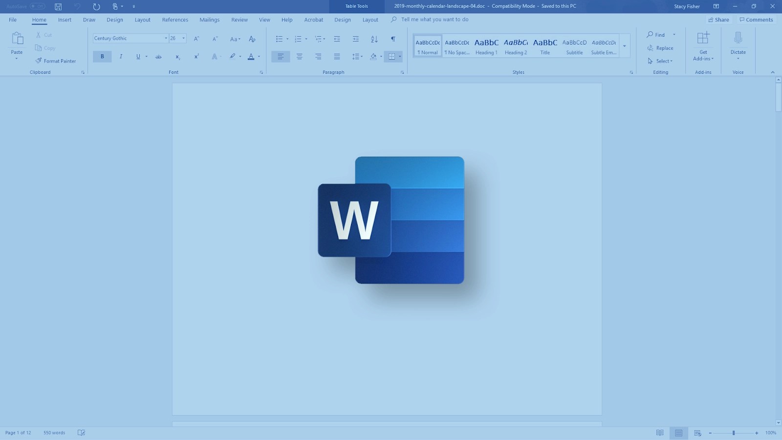The image size is (782, 440).
Task: Sort text with the Sort icon
Action: click(374, 39)
